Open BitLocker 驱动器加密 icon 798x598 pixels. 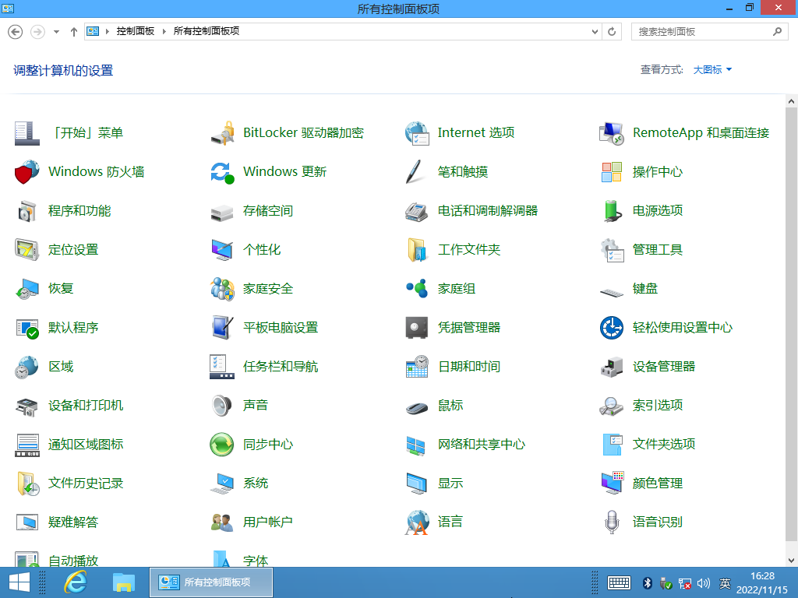(x=222, y=133)
